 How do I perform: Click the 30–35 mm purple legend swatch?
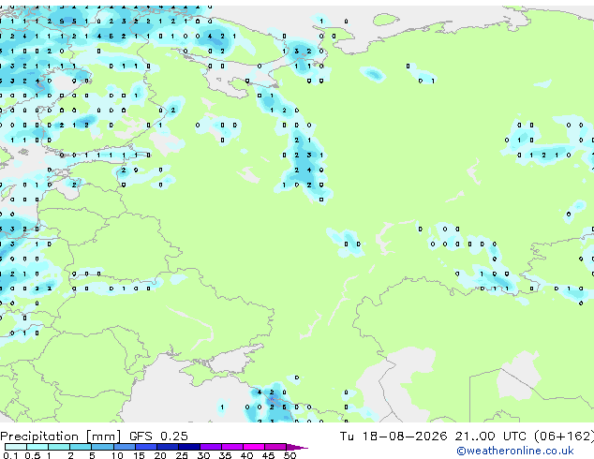click(x=211, y=447)
